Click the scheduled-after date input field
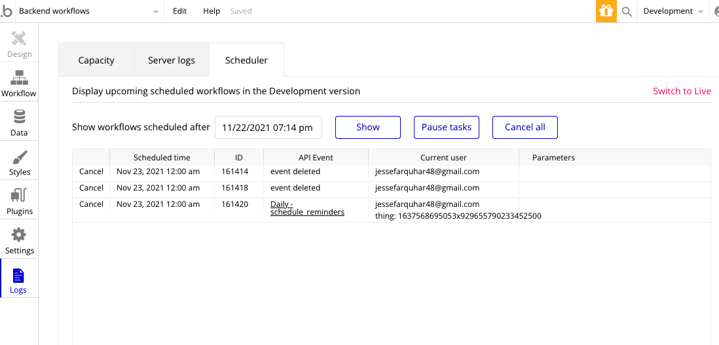This screenshot has width=719, height=345. [x=268, y=128]
